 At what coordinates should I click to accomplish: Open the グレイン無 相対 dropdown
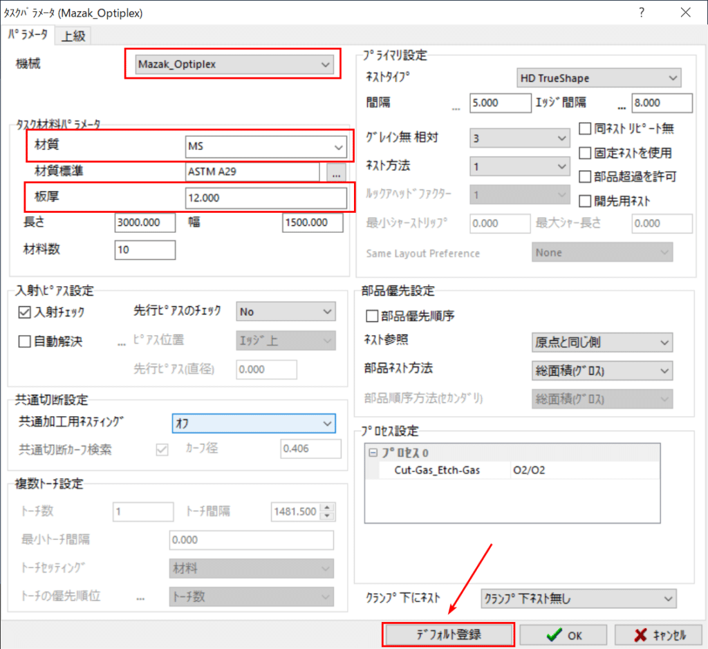tap(520, 138)
